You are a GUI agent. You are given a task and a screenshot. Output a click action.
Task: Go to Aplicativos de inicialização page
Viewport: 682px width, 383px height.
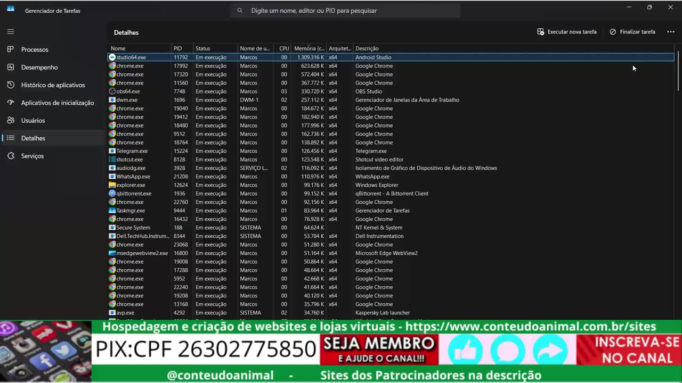coord(58,103)
